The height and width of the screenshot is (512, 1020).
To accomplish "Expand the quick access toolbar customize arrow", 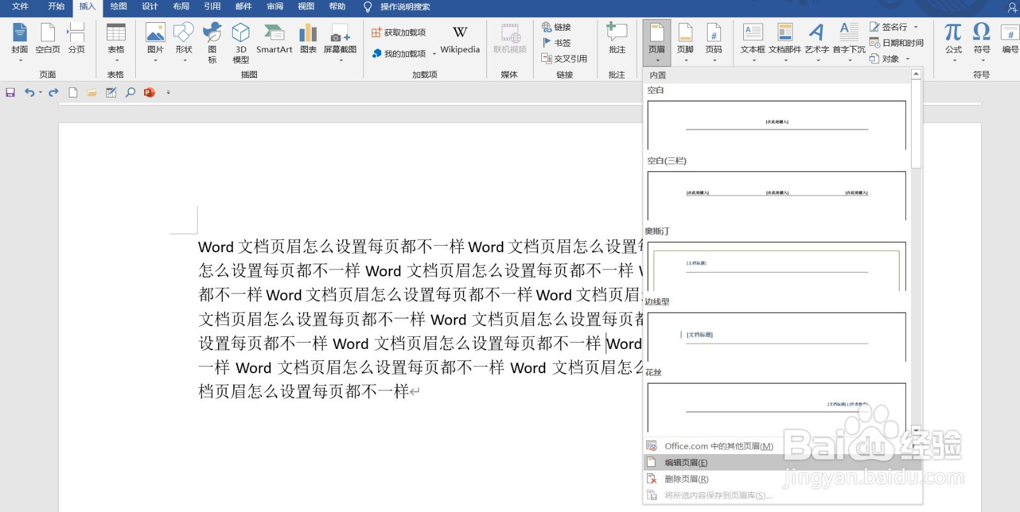I will coord(168,92).
